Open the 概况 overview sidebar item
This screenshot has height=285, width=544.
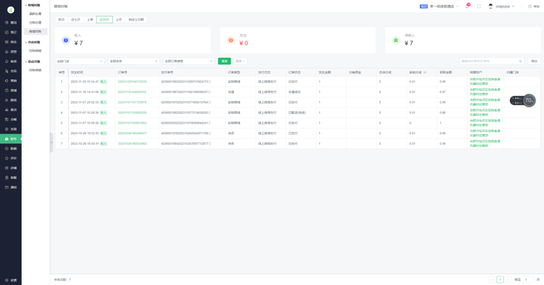pos(11,23)
